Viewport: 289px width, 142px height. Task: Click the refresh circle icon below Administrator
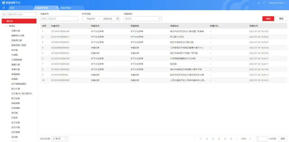pos(281,8)
